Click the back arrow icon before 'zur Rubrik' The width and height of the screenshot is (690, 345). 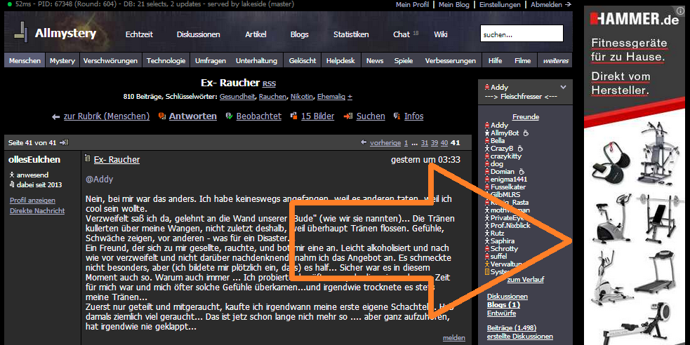56,116
